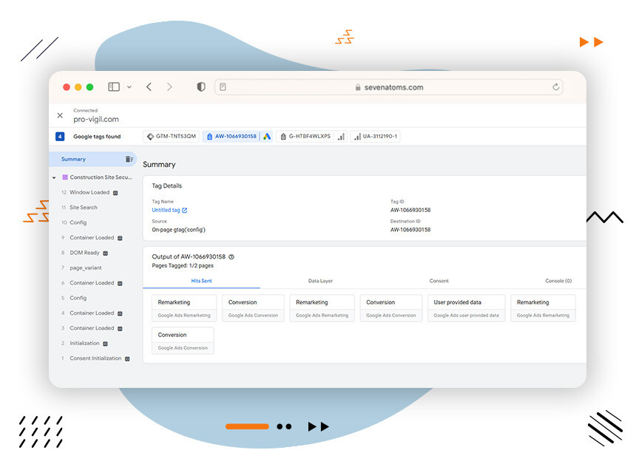This screenshot has width=636, height=464.
Task: Click the orange carousel progress indicator below the window
Action: tap(246, 426)
